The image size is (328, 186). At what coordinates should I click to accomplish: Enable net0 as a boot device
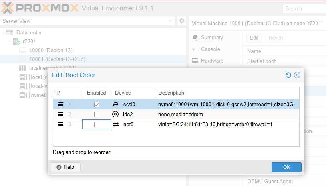pyautogui.click(x=97, y=124)
